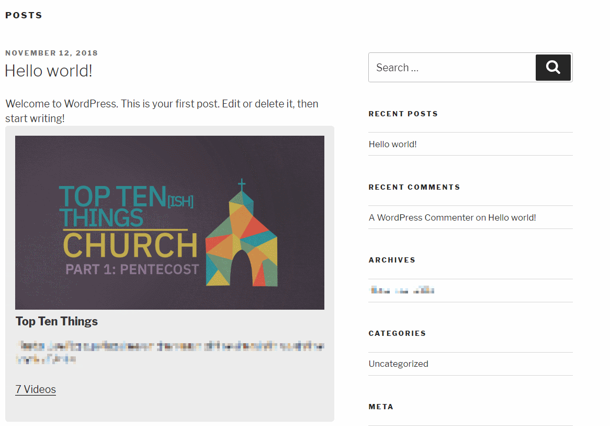Open the "Hello world!" post title

[x=49, y=71]
